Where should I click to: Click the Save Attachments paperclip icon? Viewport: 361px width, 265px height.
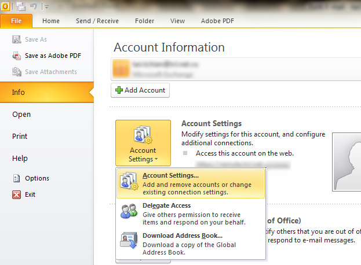(x=17, y=72)
